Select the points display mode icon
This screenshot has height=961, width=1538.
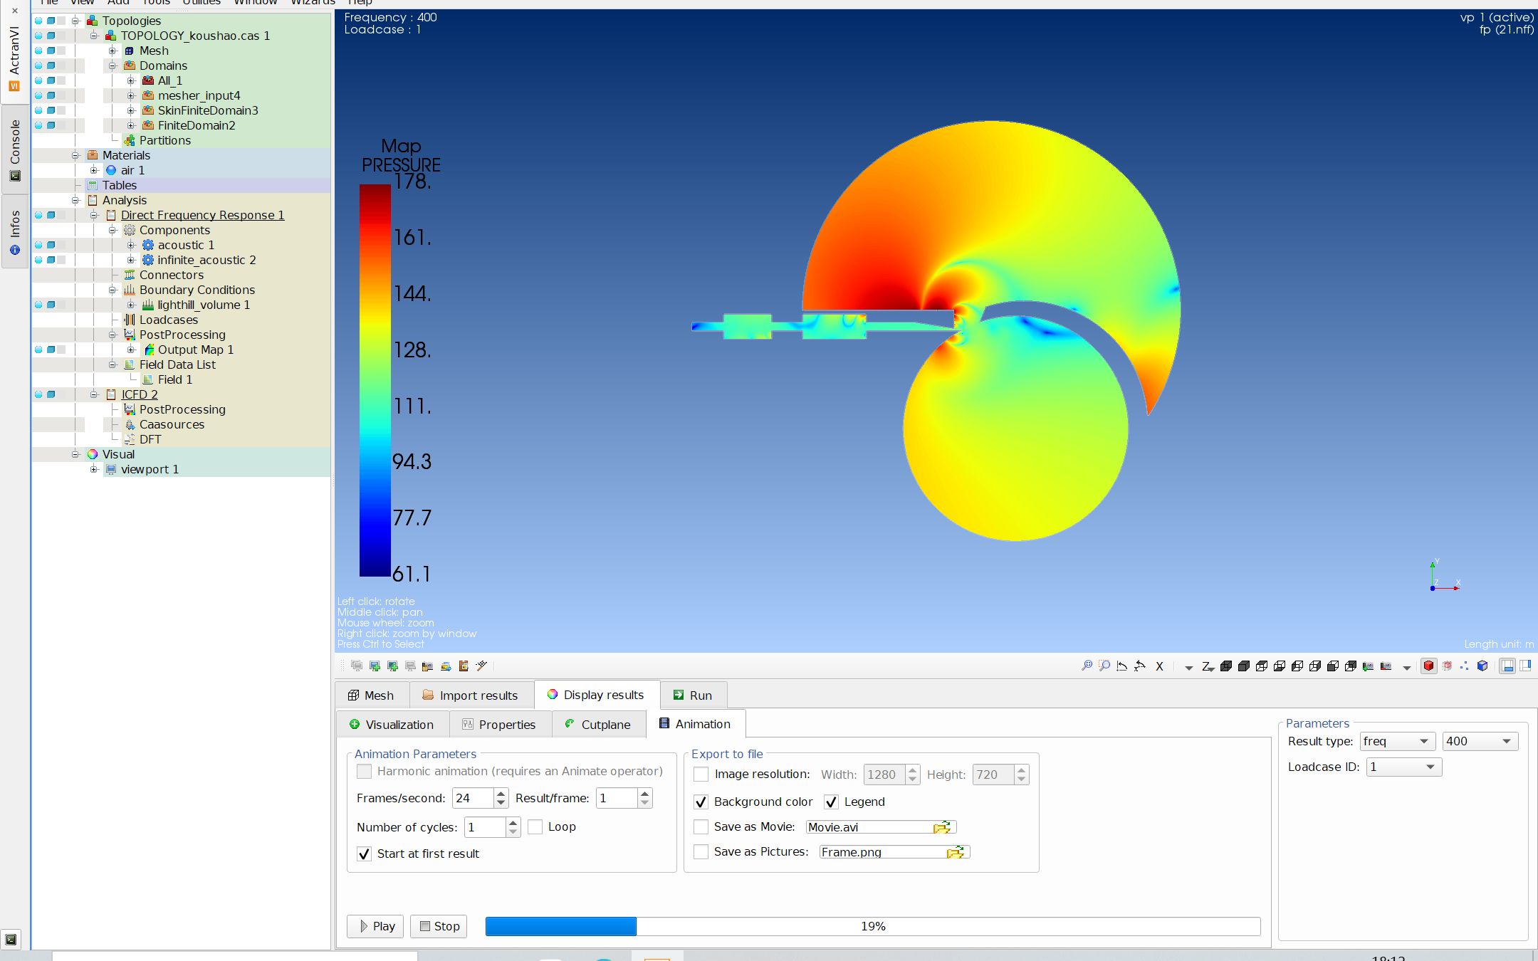[x=1465, y=666]
